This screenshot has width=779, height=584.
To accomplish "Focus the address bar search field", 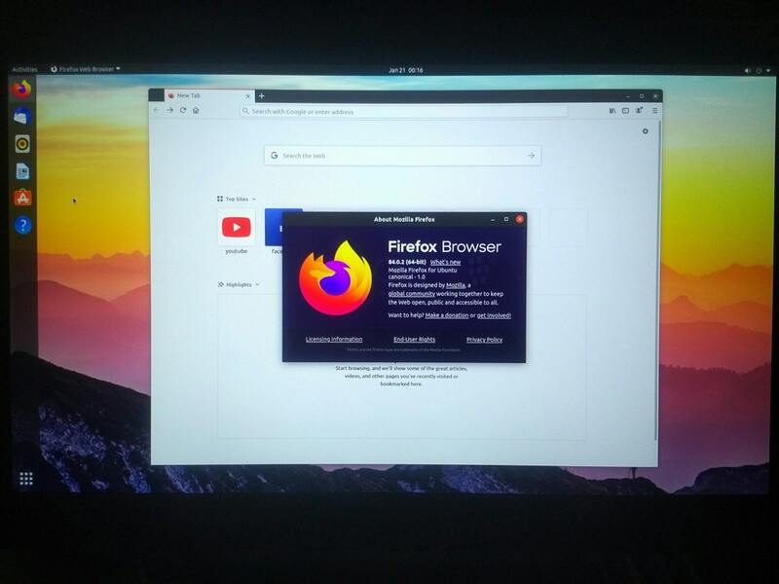I will click(403, 111).
